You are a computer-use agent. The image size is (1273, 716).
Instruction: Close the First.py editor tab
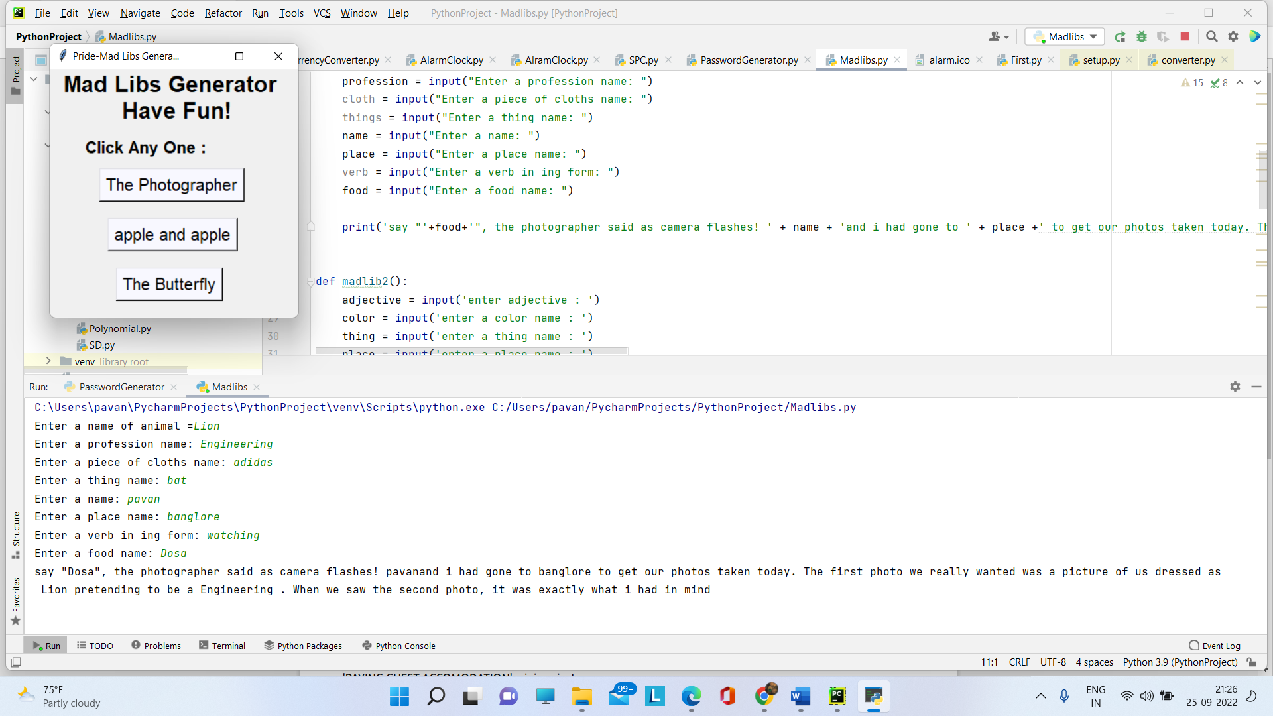(1051, 60)
